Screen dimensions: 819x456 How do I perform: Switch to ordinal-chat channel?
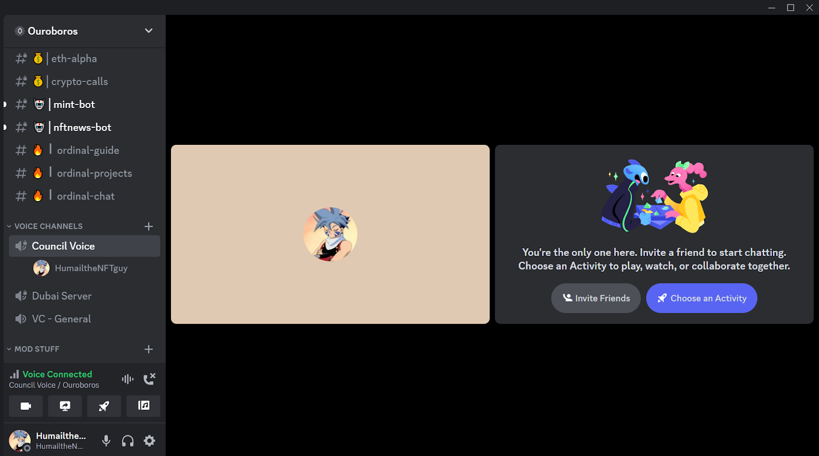85,196
